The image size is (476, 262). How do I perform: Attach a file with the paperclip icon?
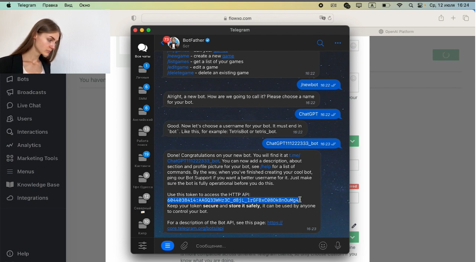point(184,245)
